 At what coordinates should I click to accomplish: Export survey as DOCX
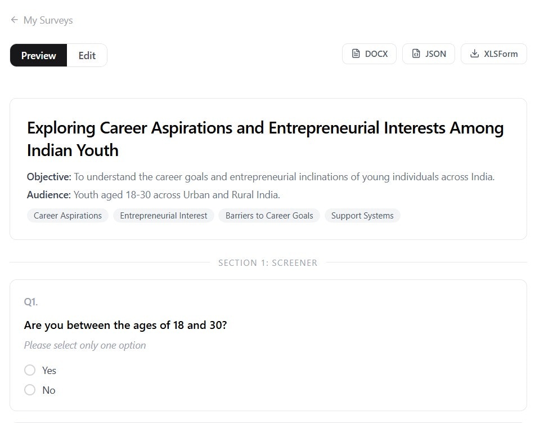(x=369, y=54)
